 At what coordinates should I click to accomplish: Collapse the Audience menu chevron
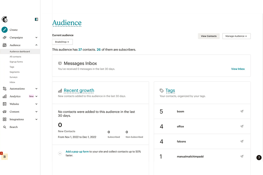(36, 45)
